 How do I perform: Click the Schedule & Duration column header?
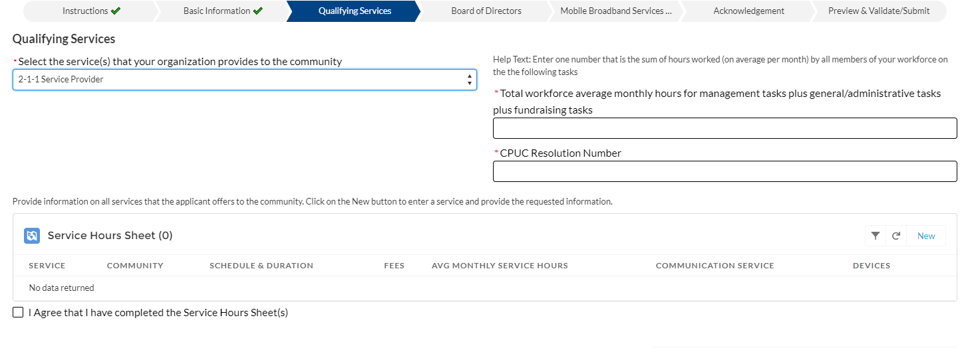point(261,266)
